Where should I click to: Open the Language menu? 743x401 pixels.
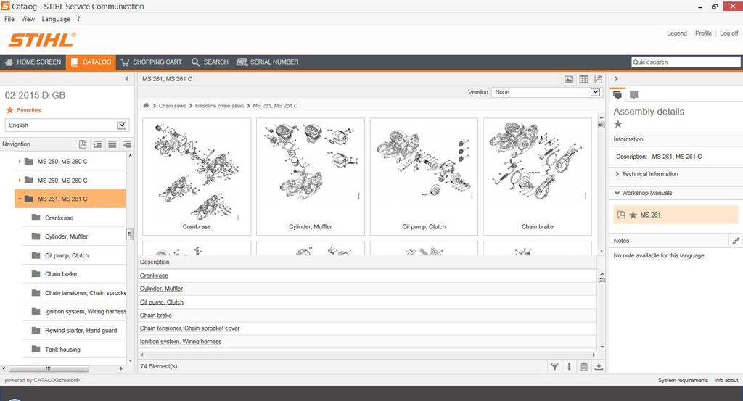[x=56, y=19]
